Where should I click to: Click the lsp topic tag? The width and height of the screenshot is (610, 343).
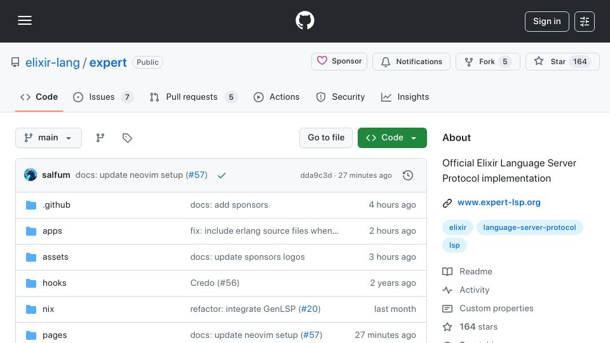[x=454, y=245]
